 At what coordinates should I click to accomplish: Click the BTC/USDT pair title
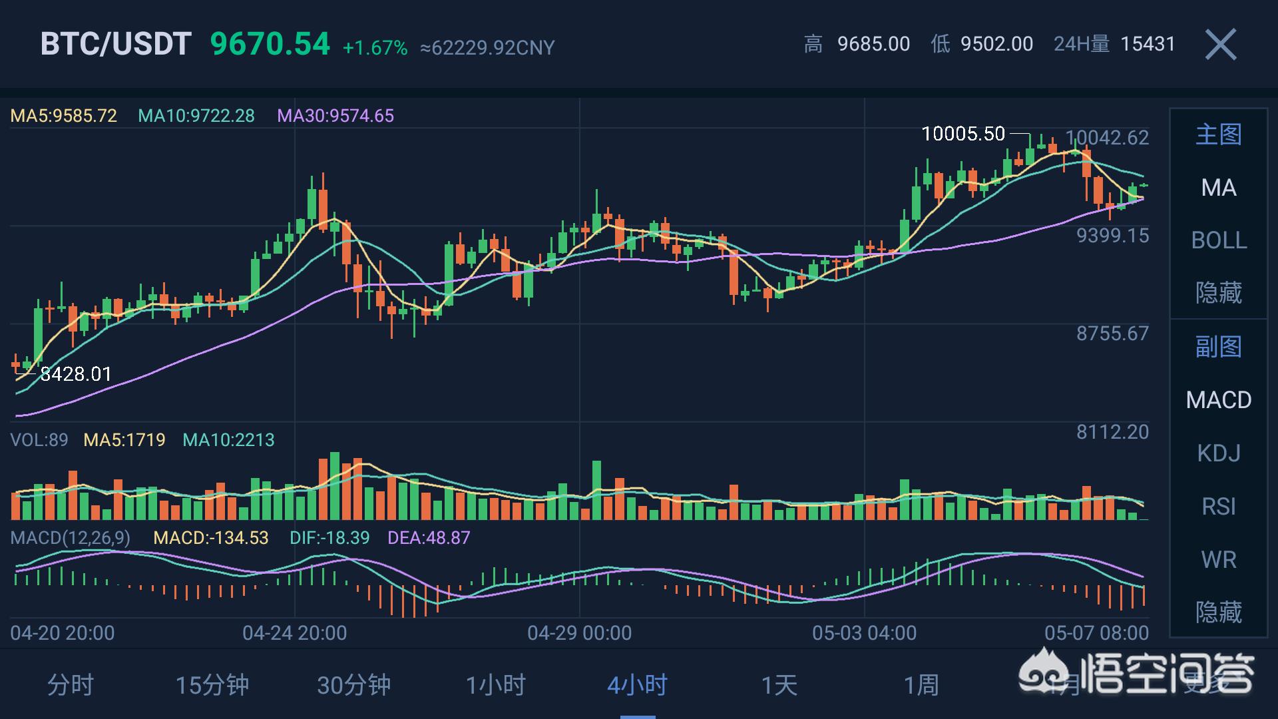coord(116,45)
